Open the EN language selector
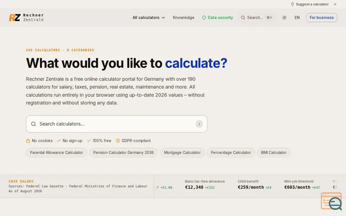Image resolution: width=346 pixels, height=216 pixels. [297, 17]
